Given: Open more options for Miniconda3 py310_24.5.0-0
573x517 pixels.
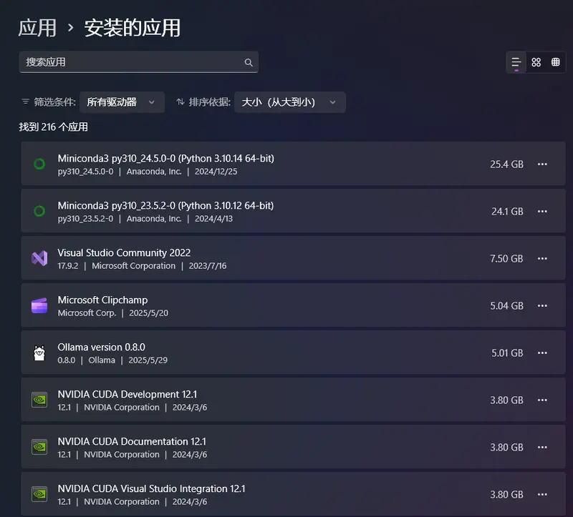Looking at the screenshot, I should (x=542, y=164).
